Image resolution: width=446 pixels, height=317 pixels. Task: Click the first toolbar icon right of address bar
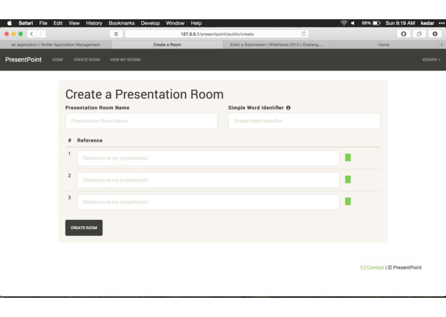tap(404, 34)
